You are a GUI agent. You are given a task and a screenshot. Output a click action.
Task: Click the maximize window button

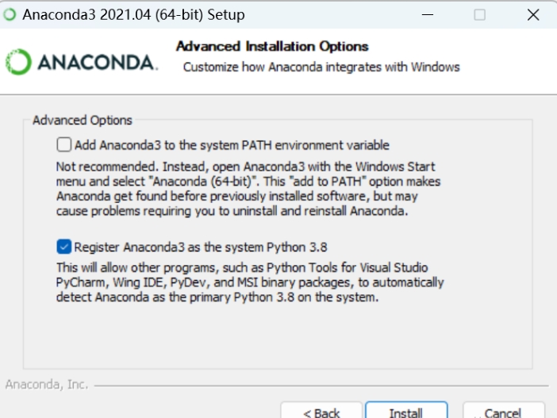click(x=480, y=15)
